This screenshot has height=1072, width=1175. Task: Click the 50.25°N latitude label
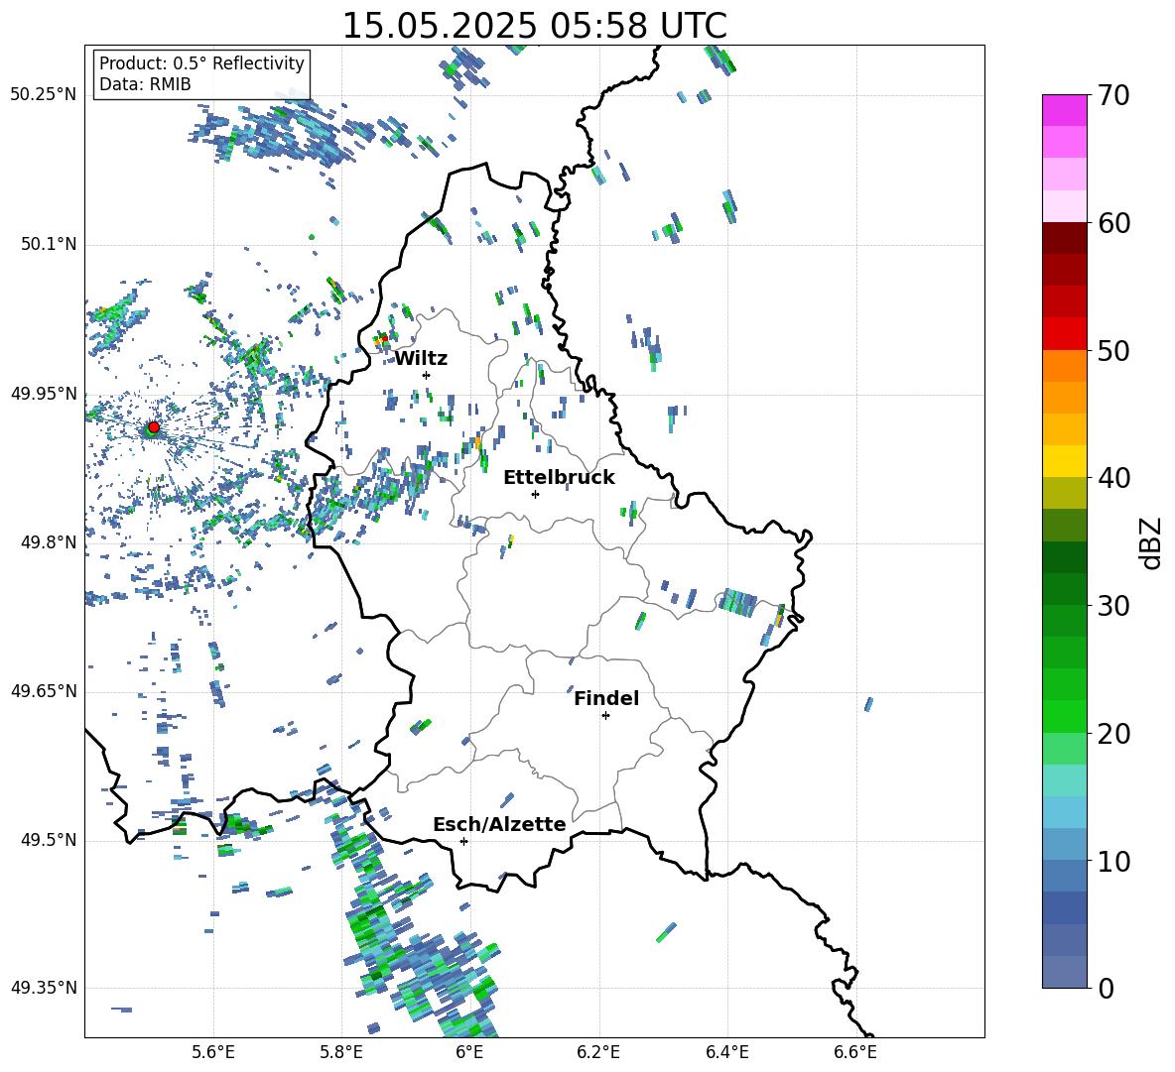(44, 94)
